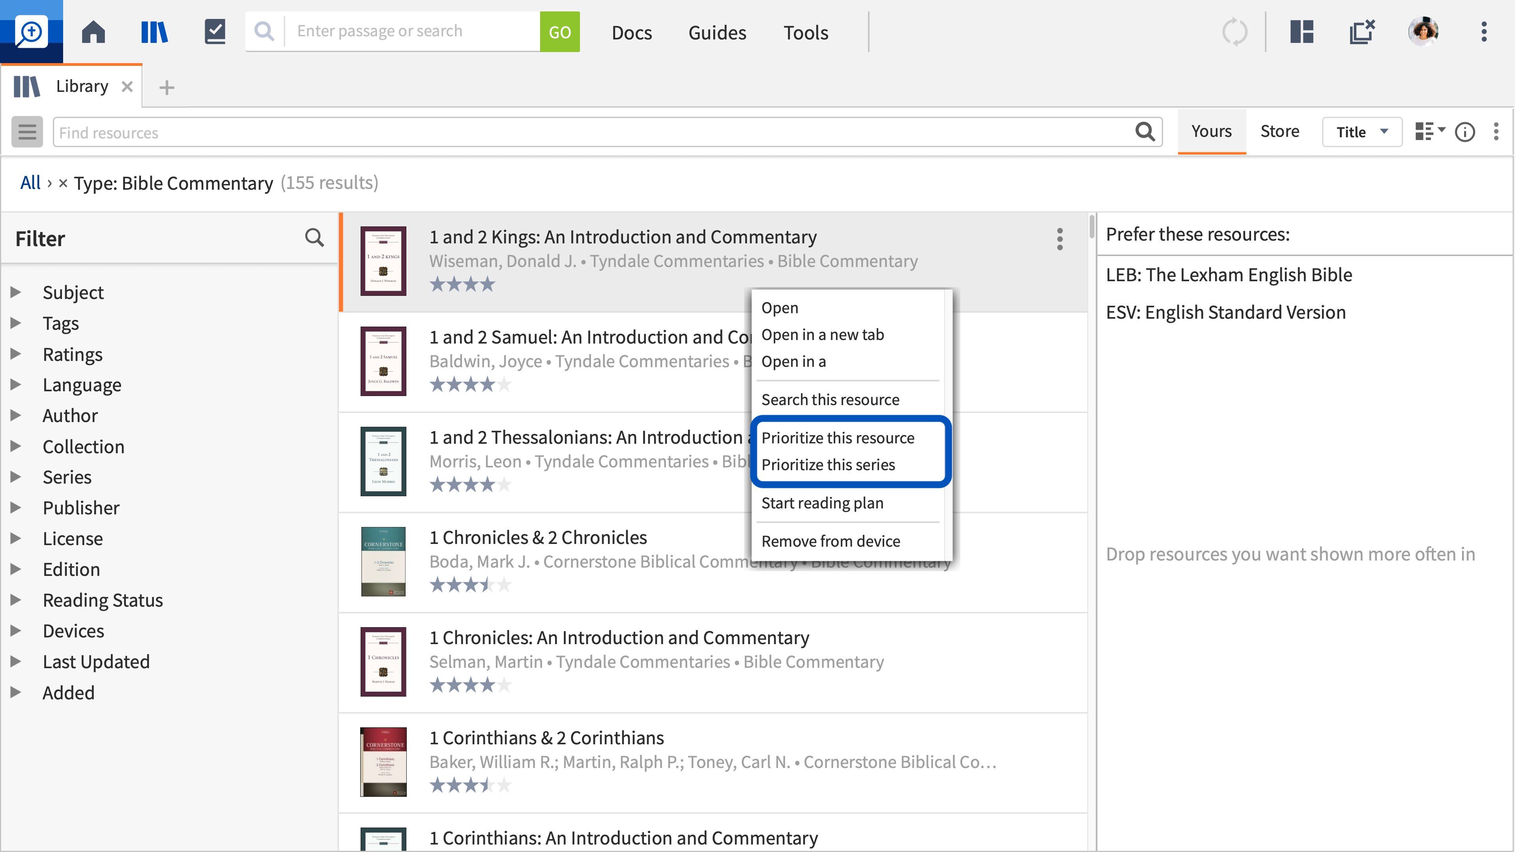Open the reading plan checklist icon
The height and width of the screenshot is (852, 1515).
215,32
